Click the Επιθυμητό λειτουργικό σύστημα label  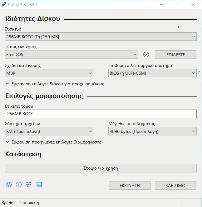tap(140, 65)
